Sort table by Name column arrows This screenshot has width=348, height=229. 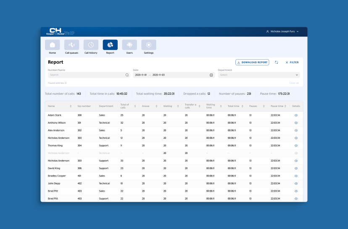tap(71, 106)
